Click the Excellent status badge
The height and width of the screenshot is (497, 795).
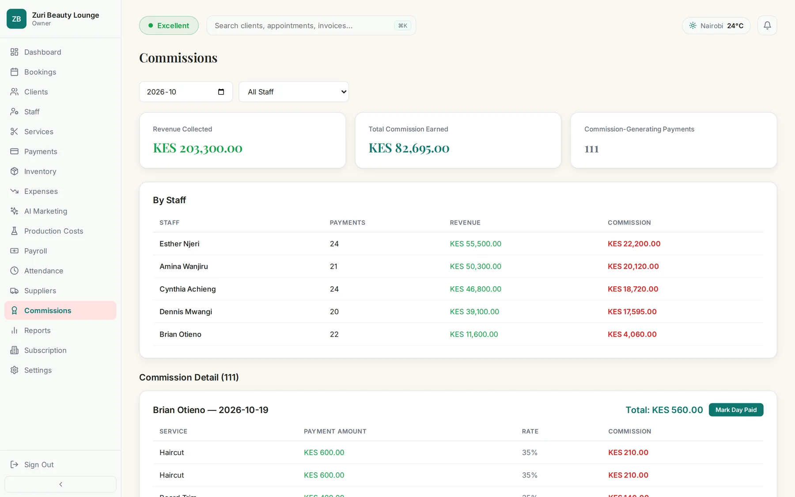169,26
